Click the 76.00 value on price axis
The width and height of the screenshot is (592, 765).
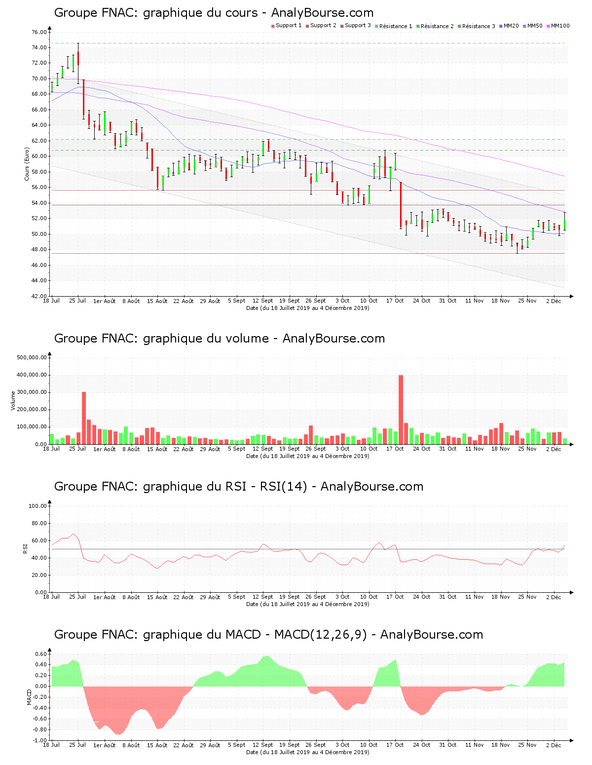point(39,32)
